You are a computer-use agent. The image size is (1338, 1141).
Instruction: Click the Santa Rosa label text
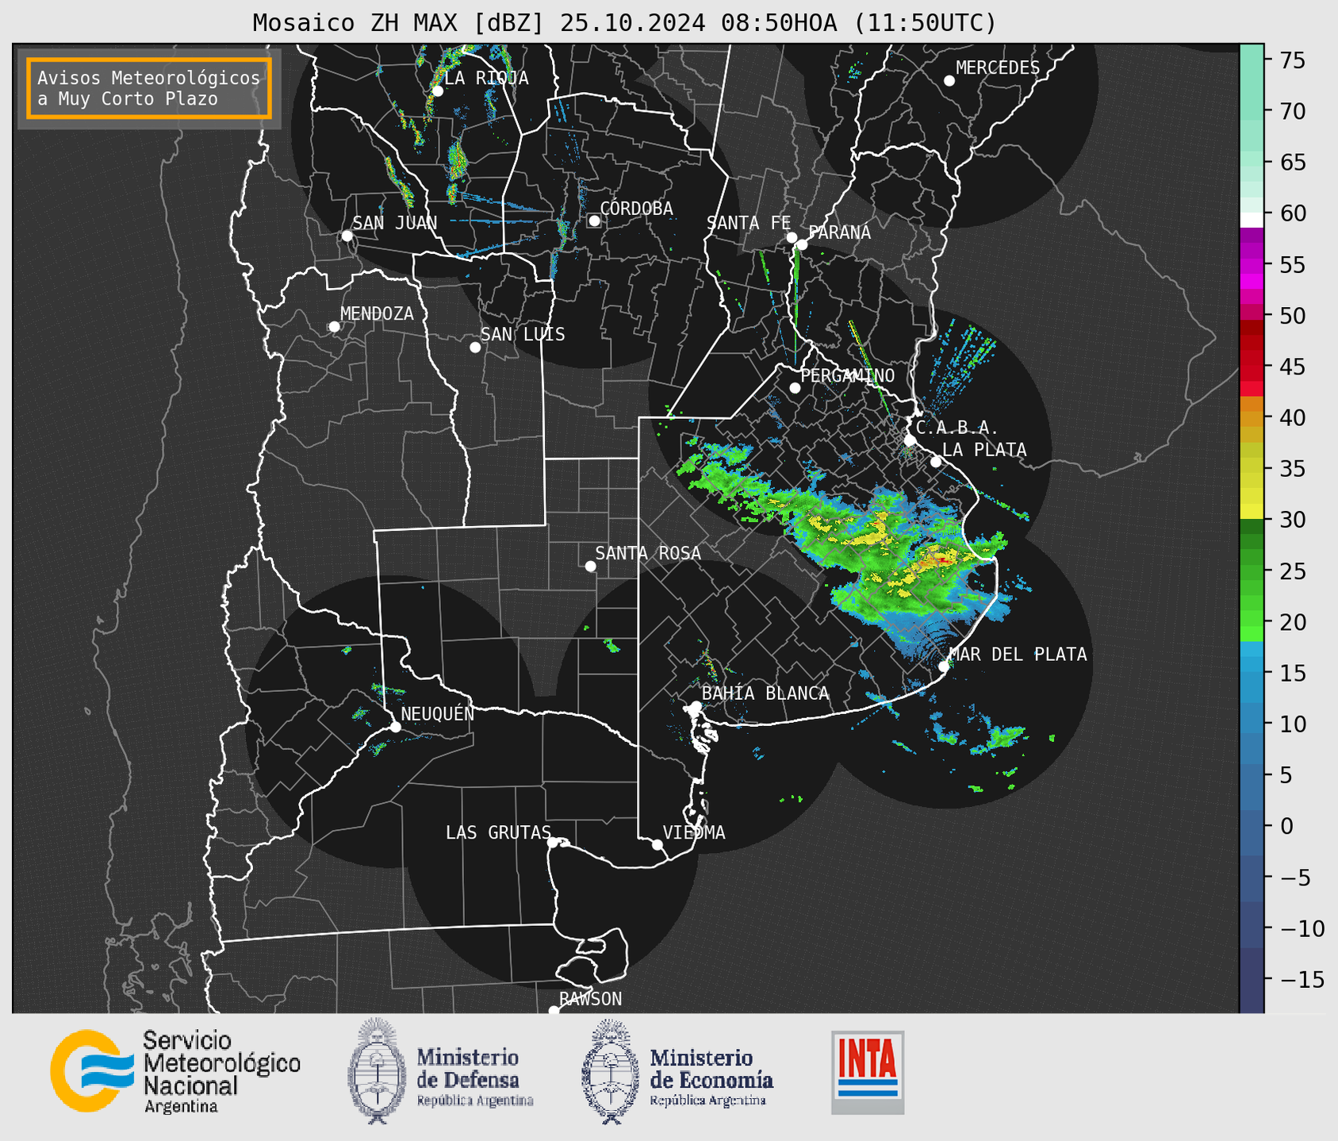[648, 553]
